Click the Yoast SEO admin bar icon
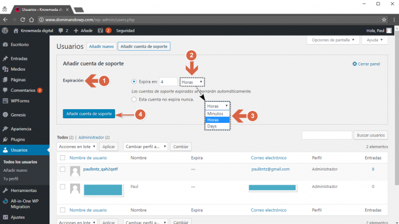The height and width of the screenshot is (224, 399). [100, 30]
